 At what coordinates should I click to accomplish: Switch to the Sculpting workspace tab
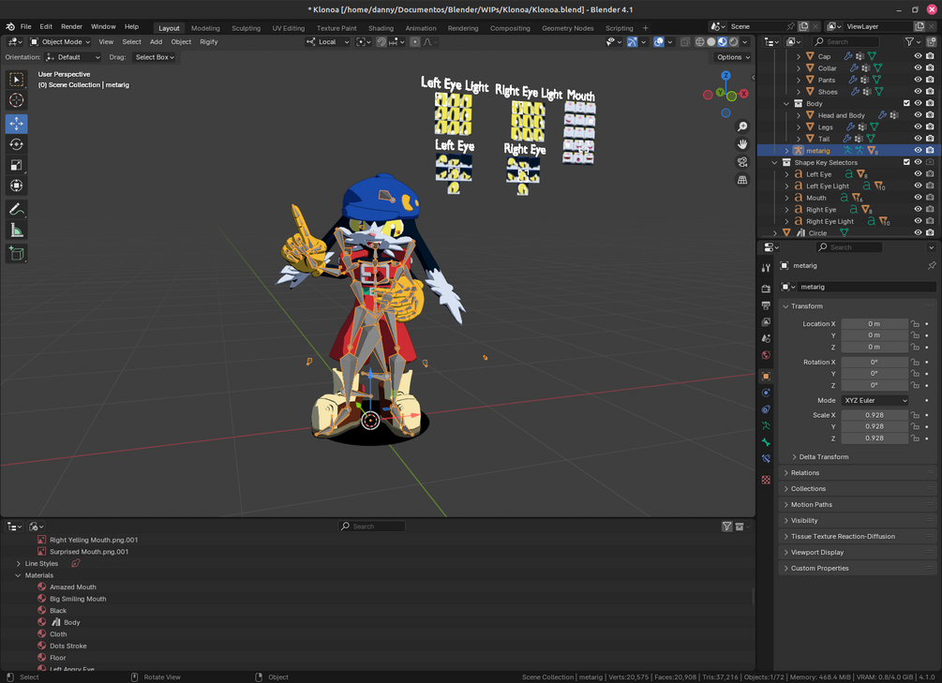pos(247,28)
